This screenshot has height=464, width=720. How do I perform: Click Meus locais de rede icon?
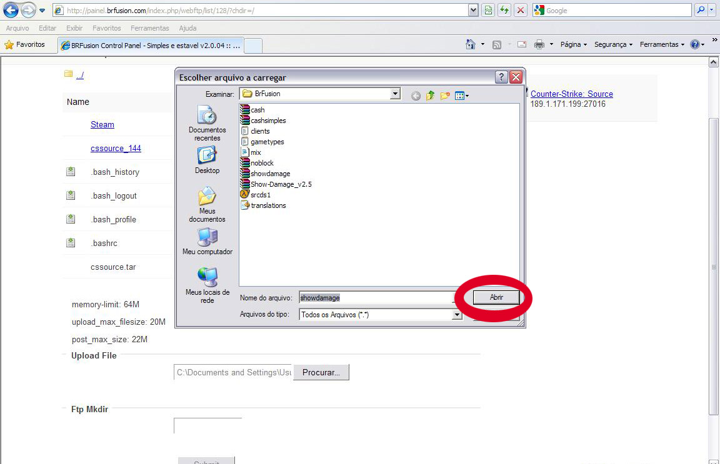207,277
